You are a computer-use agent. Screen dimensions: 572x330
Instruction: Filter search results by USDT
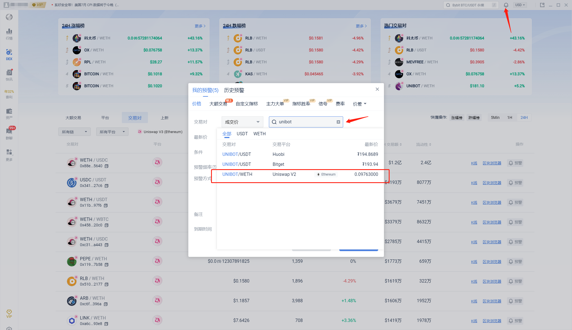242,134
